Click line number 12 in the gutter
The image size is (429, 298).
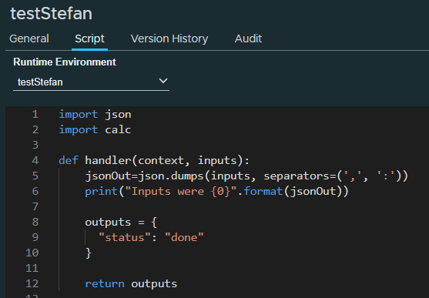[x=32, y=283]
